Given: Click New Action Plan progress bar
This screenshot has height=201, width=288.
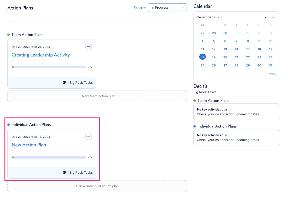Looking at the screenshot, I should click(x=49, y=157).
